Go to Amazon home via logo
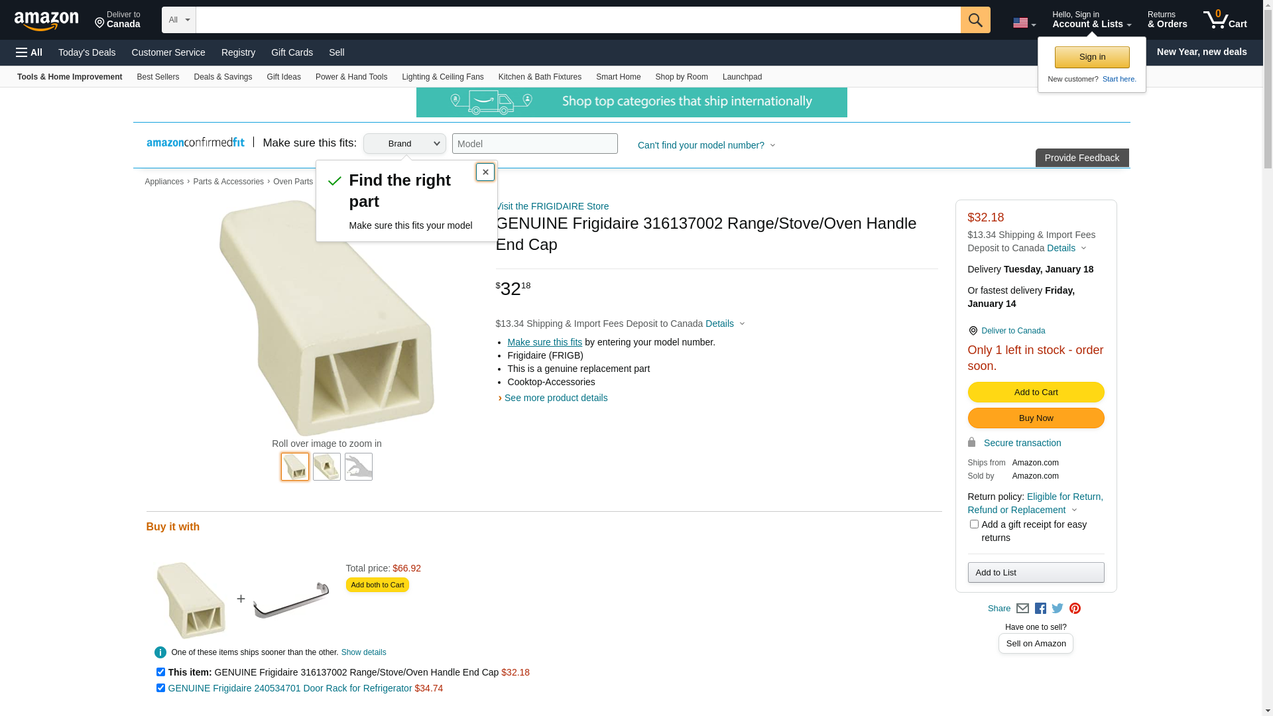 coord(46,21)
